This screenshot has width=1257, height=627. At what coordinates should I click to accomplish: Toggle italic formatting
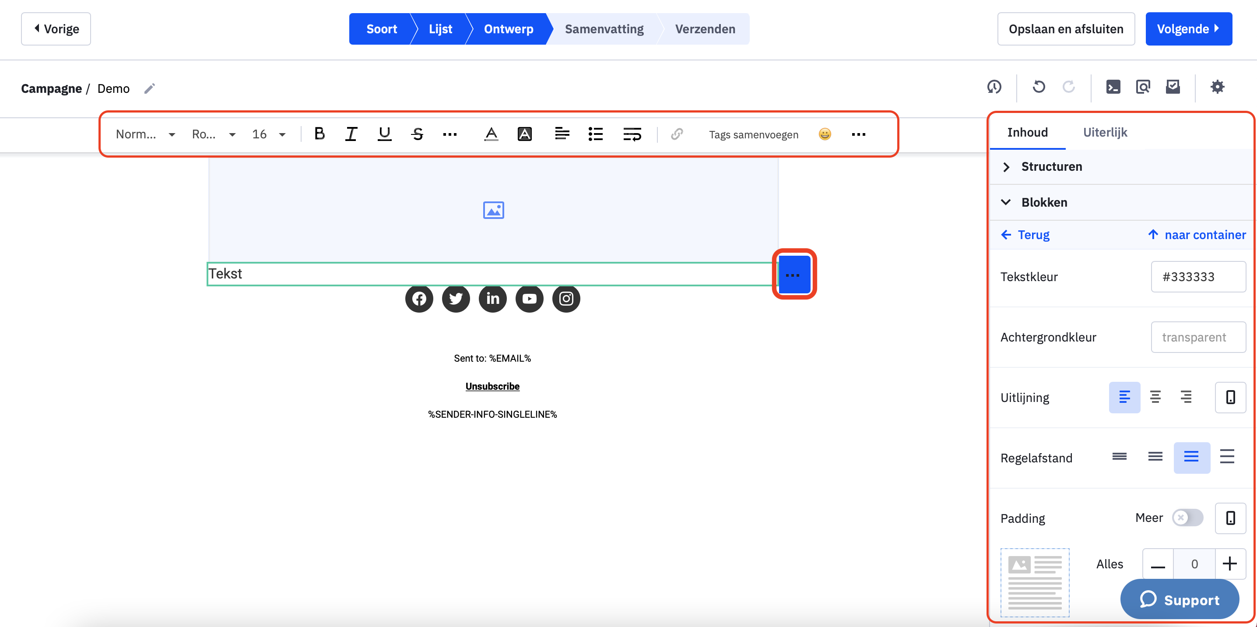pyautogui.click(x=351, y=134)
